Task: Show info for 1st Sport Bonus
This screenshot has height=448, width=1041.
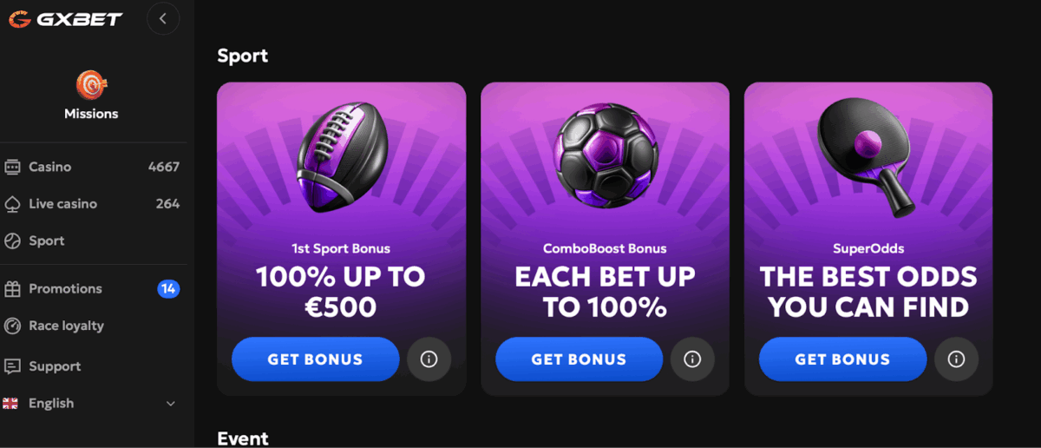Action: [x=429, y=359]
